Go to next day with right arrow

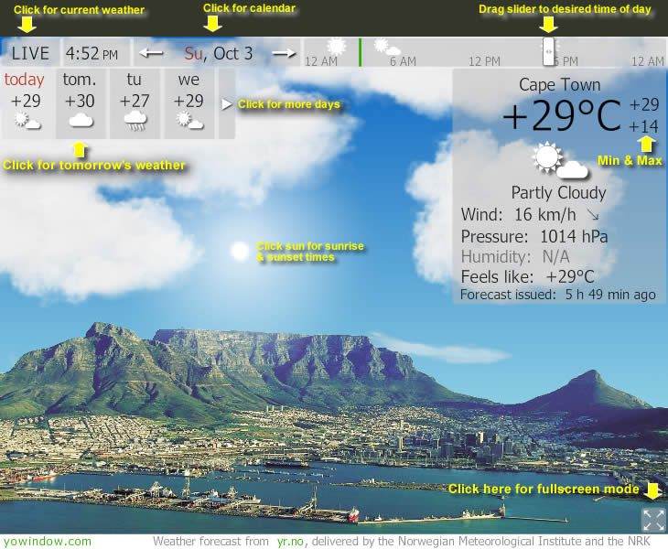coord(285,53)
